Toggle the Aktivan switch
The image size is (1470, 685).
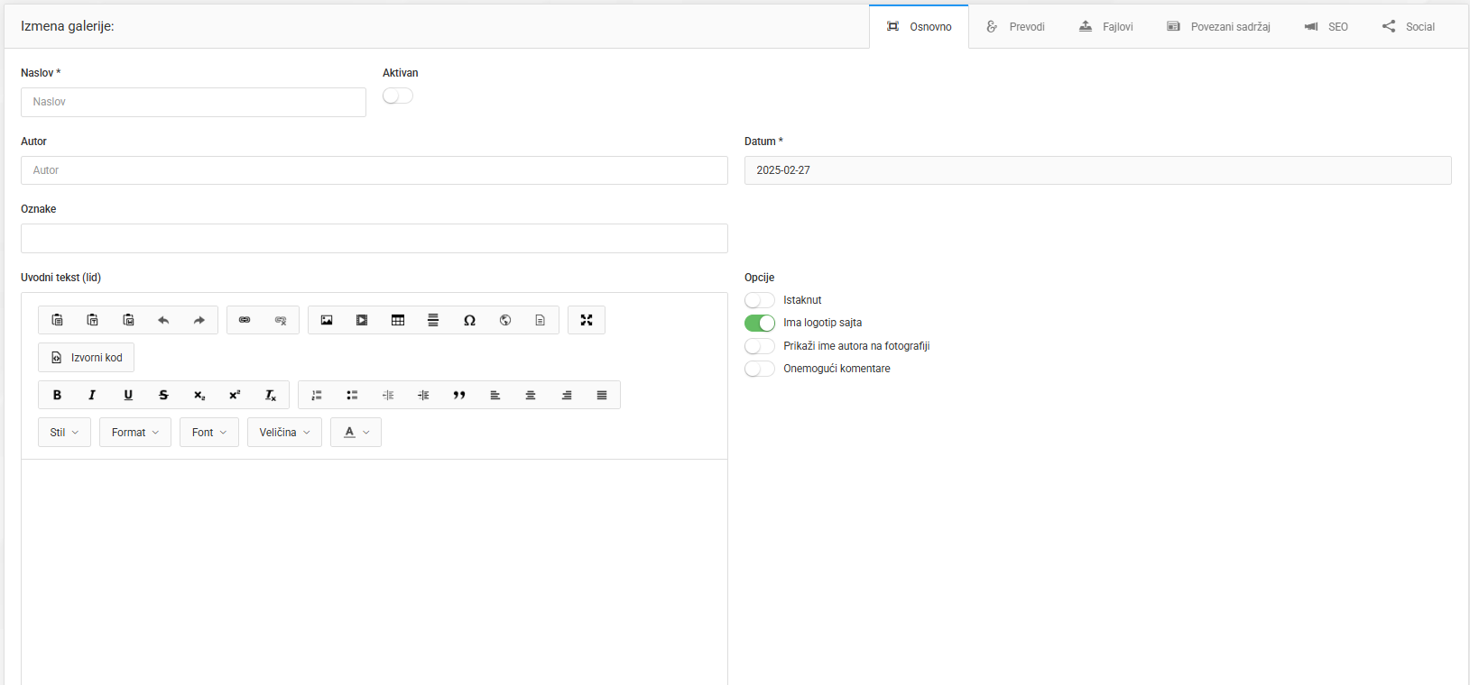[x=398, y=96]
